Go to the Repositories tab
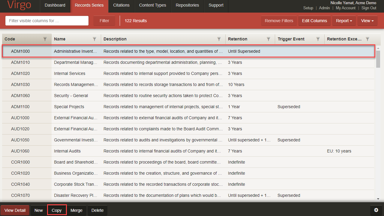Viewport: 384px width, 216px height. [x=187, y=5]
